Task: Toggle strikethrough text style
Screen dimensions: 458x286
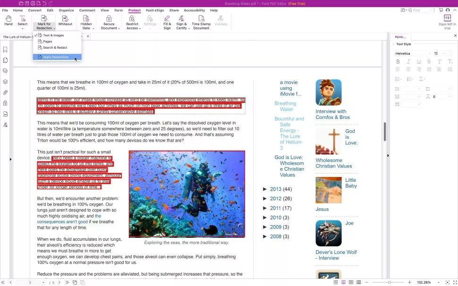Action: (429, 61)
